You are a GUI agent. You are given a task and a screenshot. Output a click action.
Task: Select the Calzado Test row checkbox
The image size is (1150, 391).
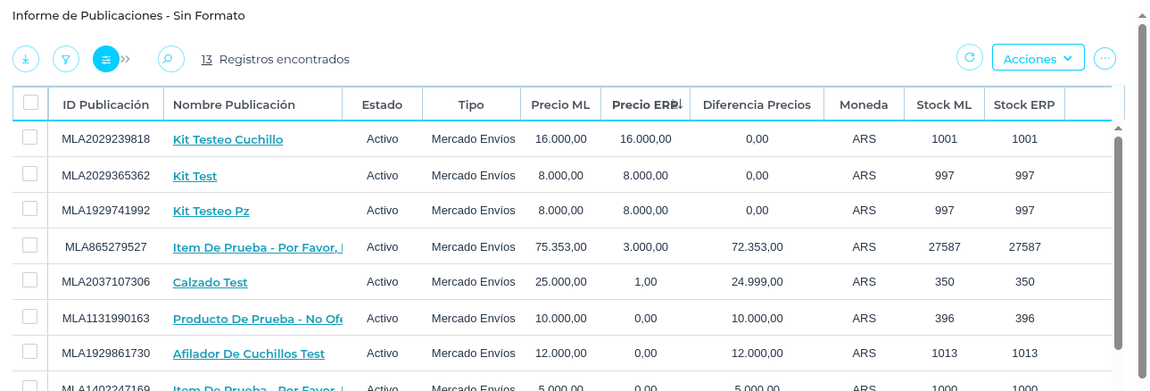(29, 280)
